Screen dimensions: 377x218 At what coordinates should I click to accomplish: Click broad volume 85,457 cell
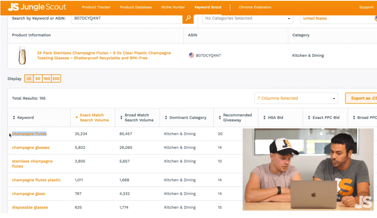(x=126, y=134)
